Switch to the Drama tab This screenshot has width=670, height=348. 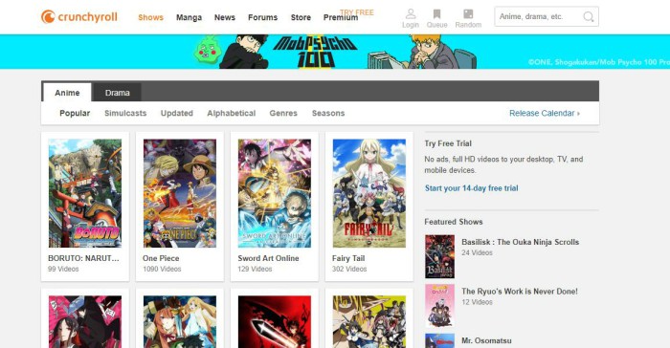tap(117, 93)
